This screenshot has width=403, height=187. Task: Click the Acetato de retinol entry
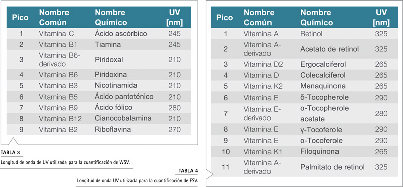[329, 49]
